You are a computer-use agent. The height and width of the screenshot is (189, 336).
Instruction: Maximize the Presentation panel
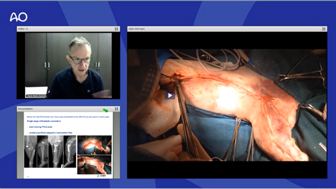click(116, 109)
